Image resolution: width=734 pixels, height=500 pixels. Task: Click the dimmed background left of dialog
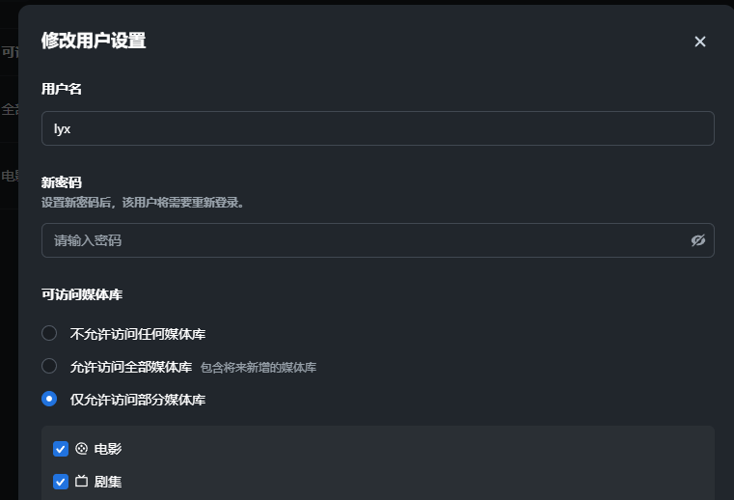pyautogui.click(x=9, y=290)
